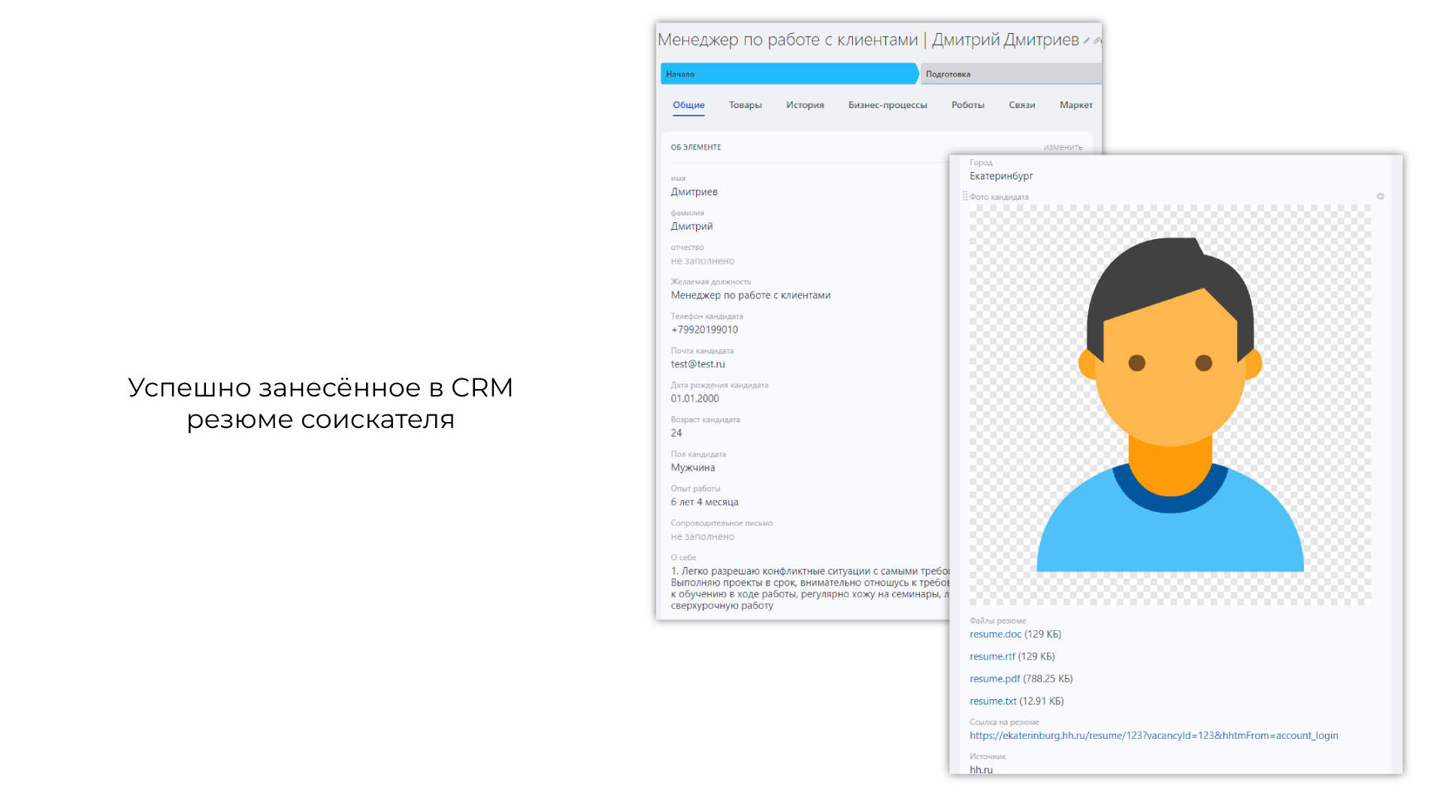Select the Начало stage in pipeline
Viewport: 1443px width, 811px height.
tap(788, 74)
